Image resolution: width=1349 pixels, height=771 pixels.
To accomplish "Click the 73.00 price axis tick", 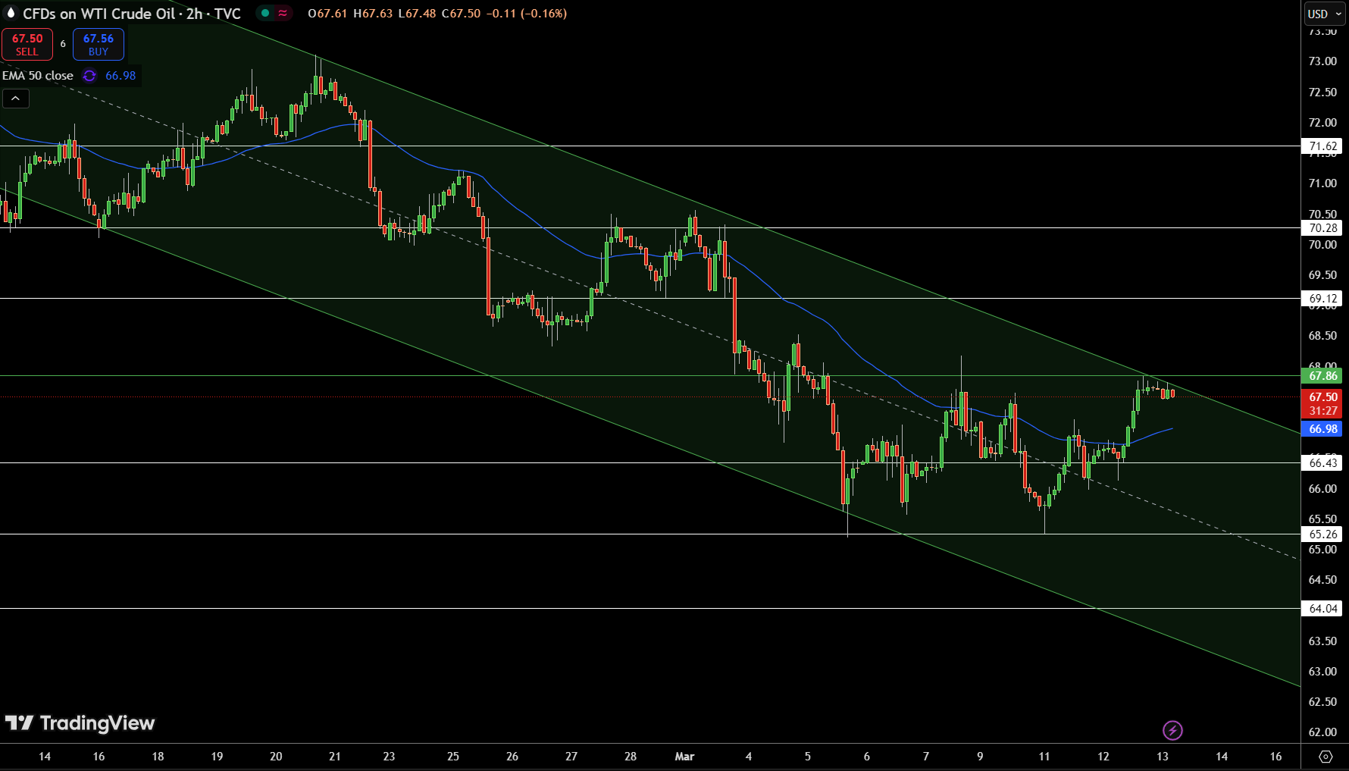I will pos(1322,61).
